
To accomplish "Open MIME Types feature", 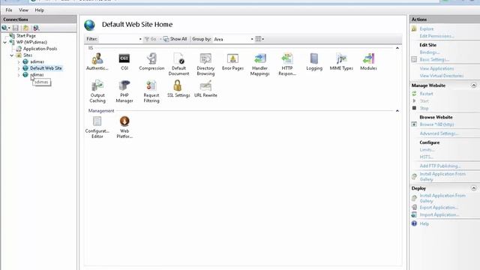I will coord(341,61).
